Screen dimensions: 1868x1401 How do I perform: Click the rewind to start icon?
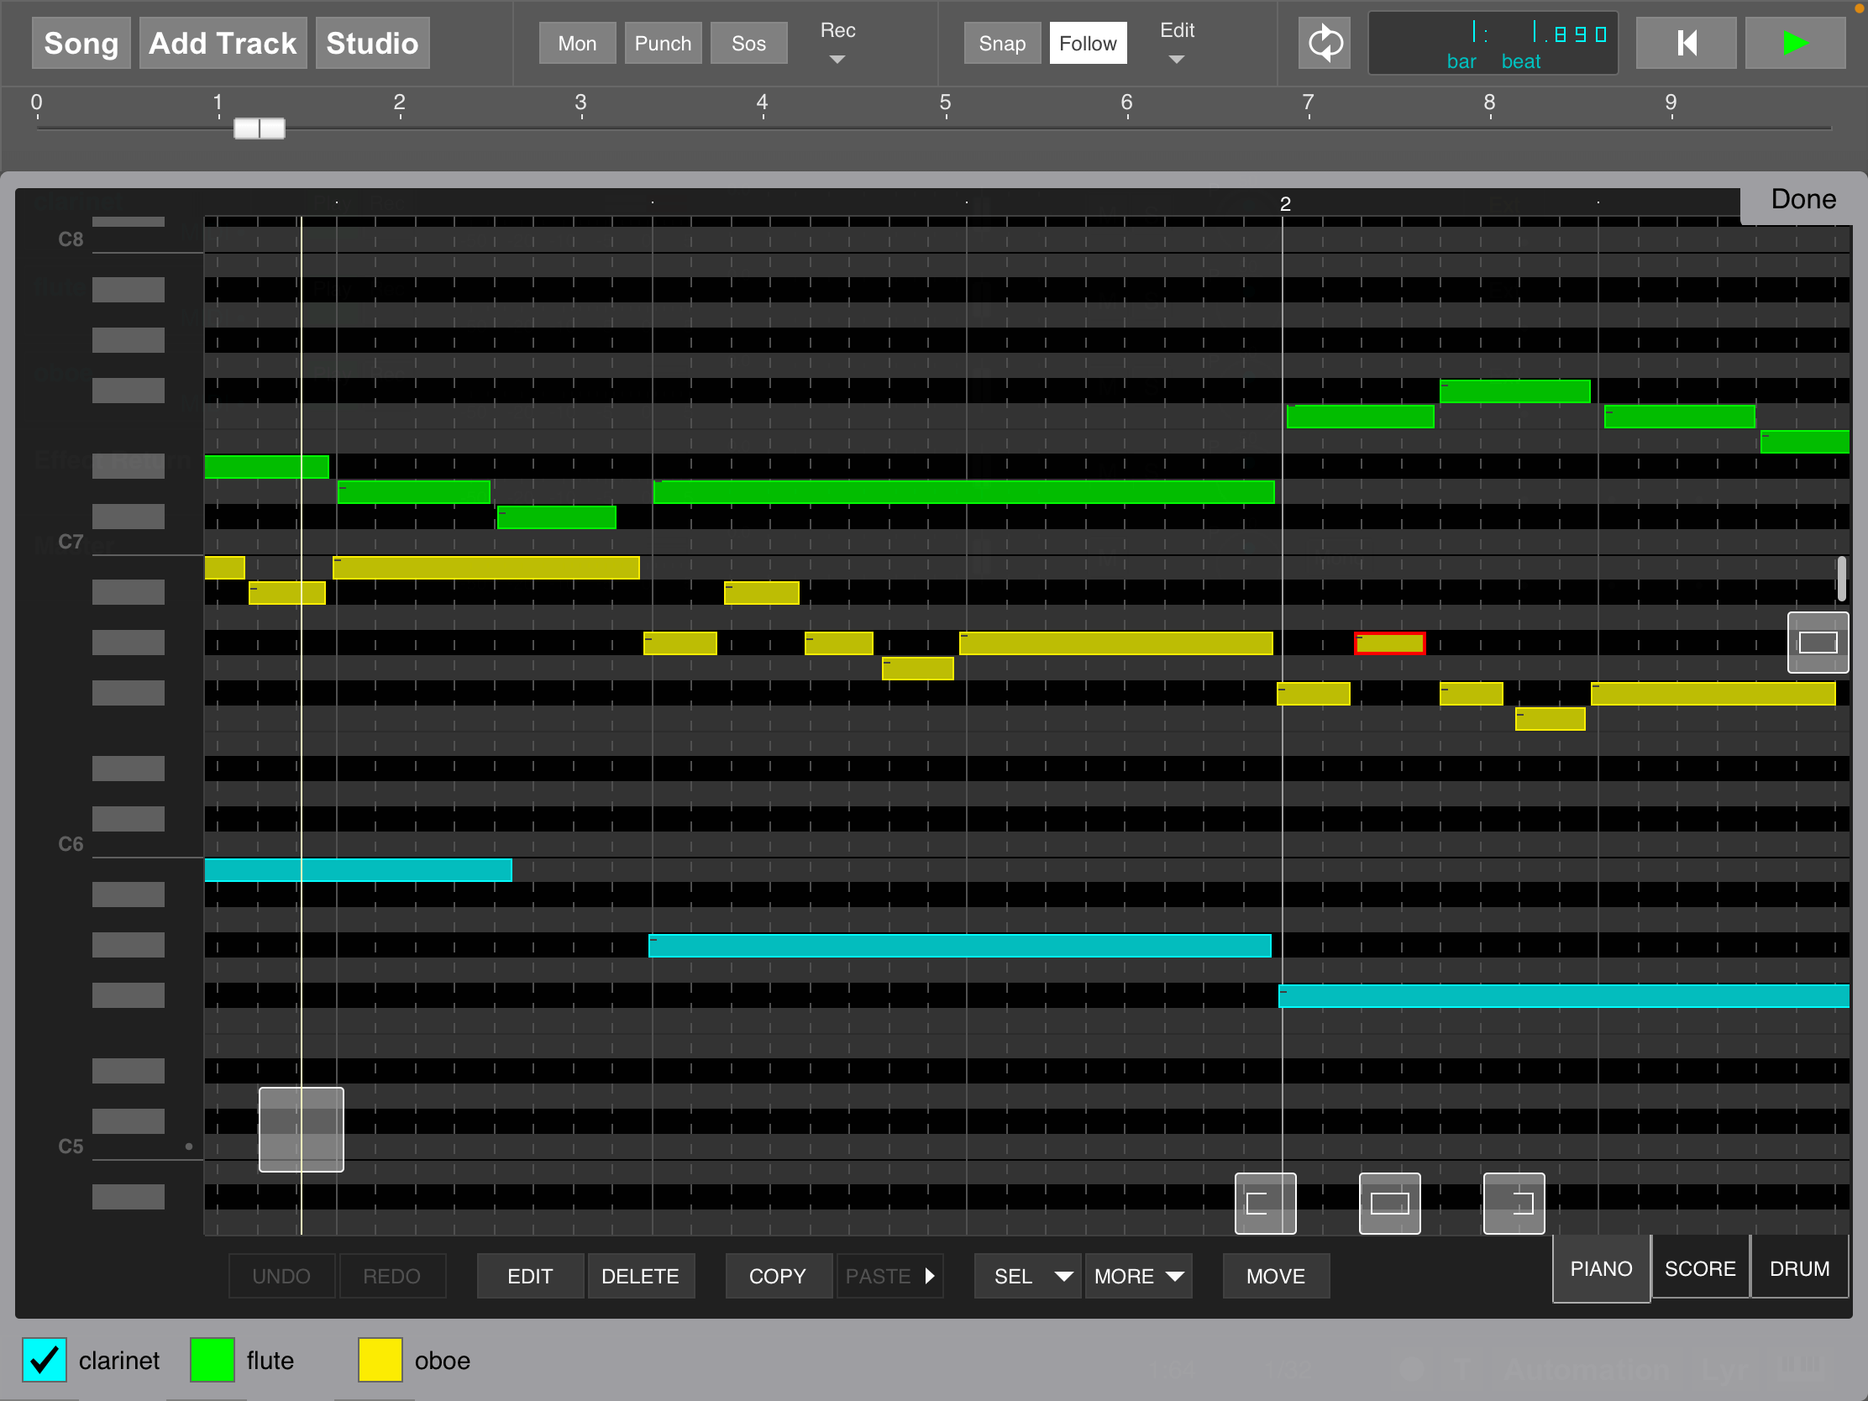coord(1686,43)
